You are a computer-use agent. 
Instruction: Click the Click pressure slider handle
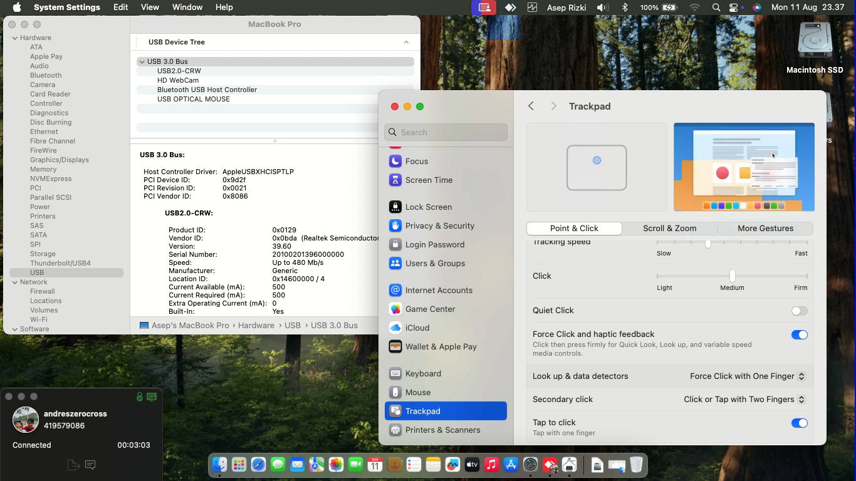click(x=732, y=276)
